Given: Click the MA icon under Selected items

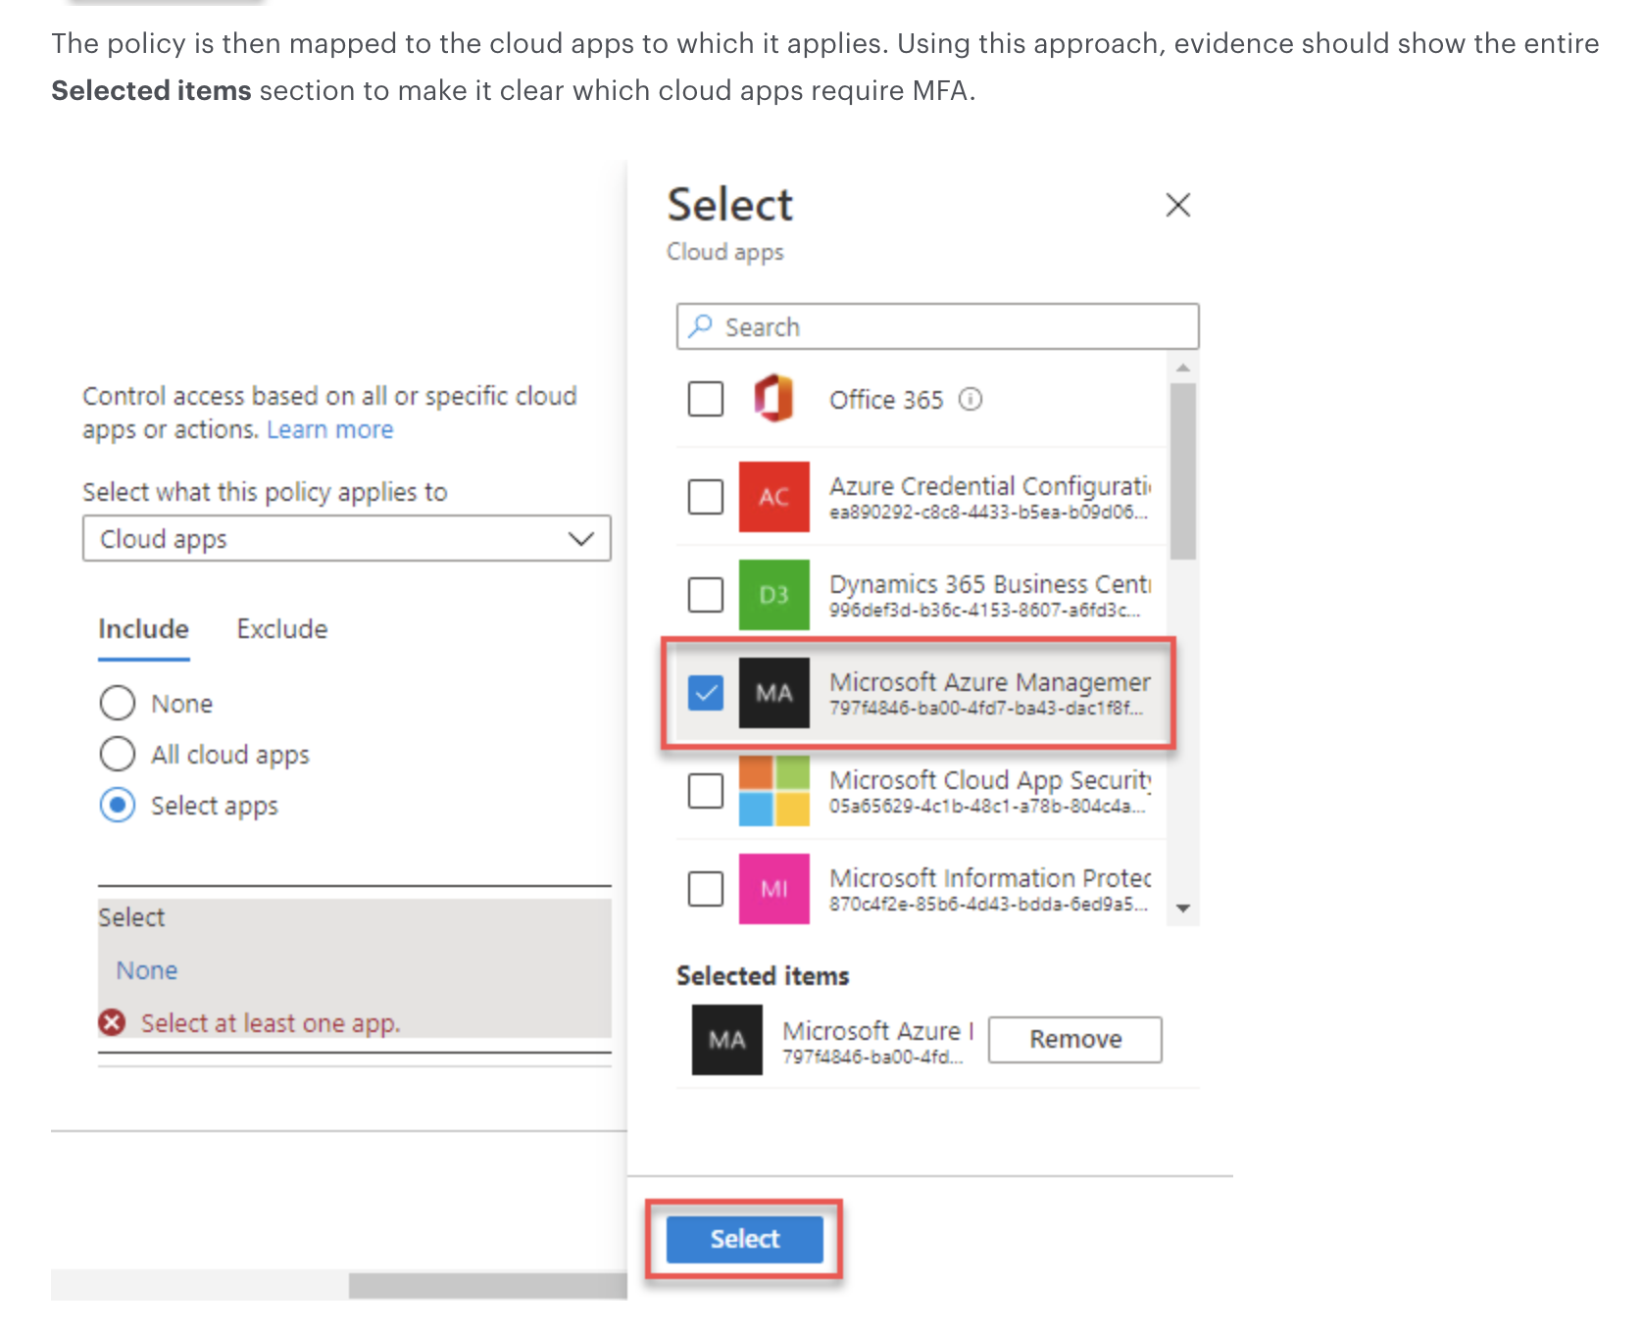Looking at the screenshot, I should coord(727,1040).
